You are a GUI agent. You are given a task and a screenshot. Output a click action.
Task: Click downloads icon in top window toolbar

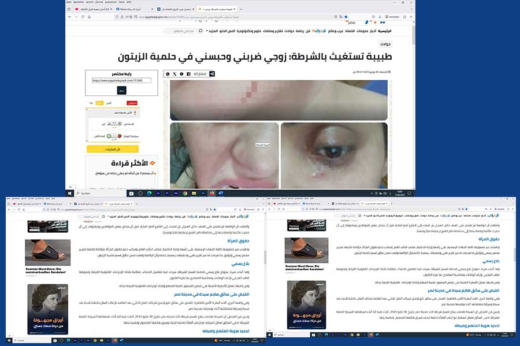point(380,17)
